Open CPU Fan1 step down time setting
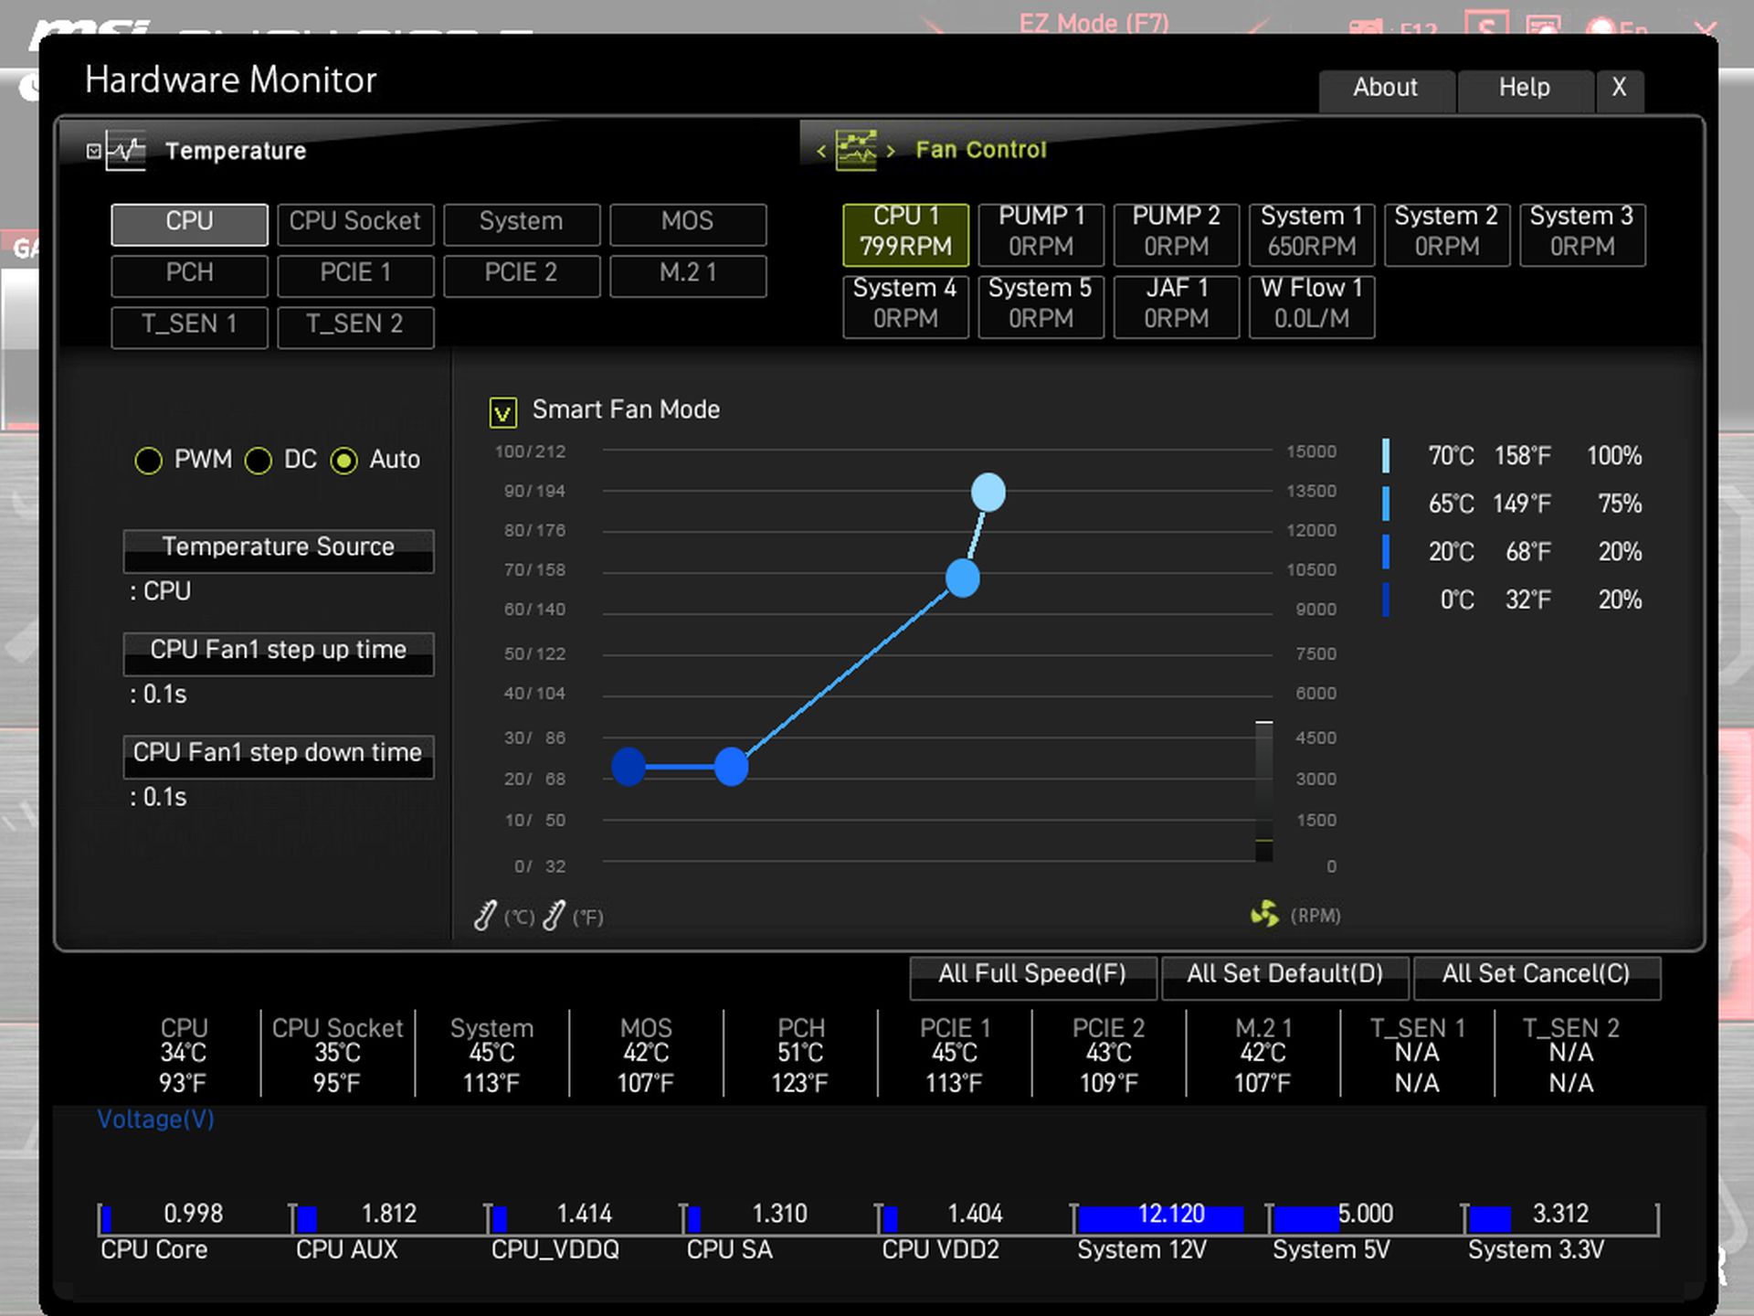 [x=278, y=755]
